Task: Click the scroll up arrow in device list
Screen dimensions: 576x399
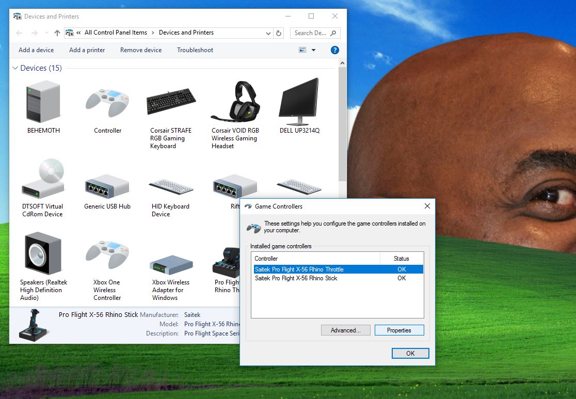Action: [x=342, y=63]
